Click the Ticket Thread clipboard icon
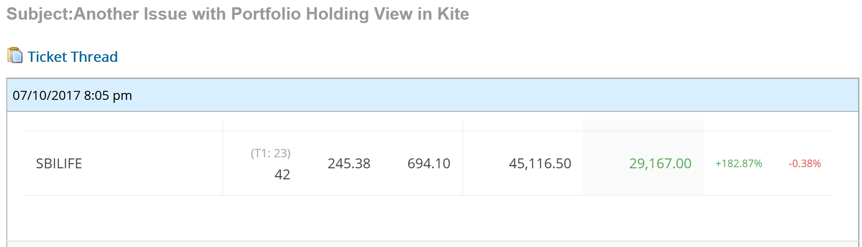The width and height of the screenshot is (862, 247). [x=15, y=55]
